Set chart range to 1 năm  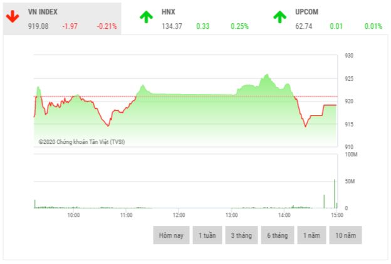(x=311, y=235)
